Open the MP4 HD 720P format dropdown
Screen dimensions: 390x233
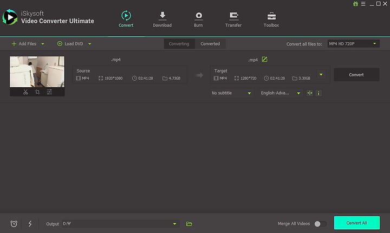point(353,44)
